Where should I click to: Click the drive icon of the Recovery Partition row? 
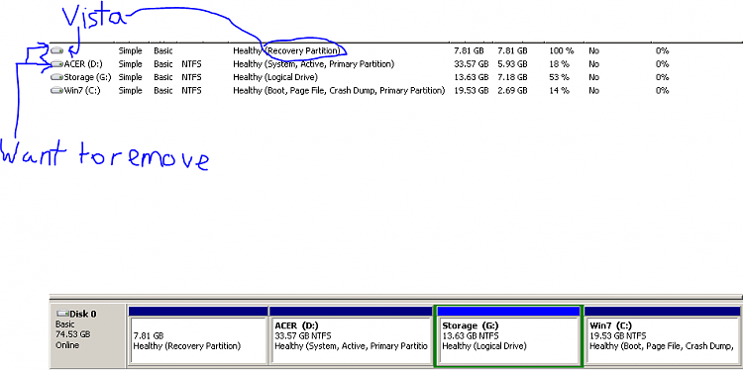pyautogui.click(x=56, y=50)
